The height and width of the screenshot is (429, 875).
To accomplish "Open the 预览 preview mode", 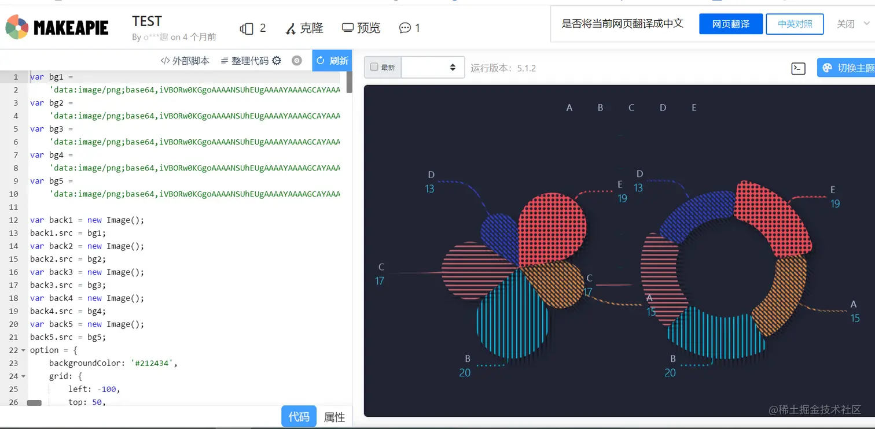I will (361, 28).
